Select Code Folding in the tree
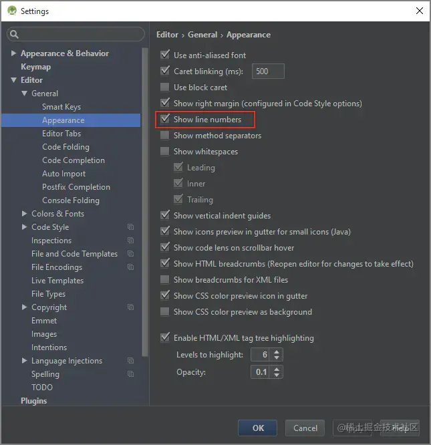431x445 pixels. (65, 147)
